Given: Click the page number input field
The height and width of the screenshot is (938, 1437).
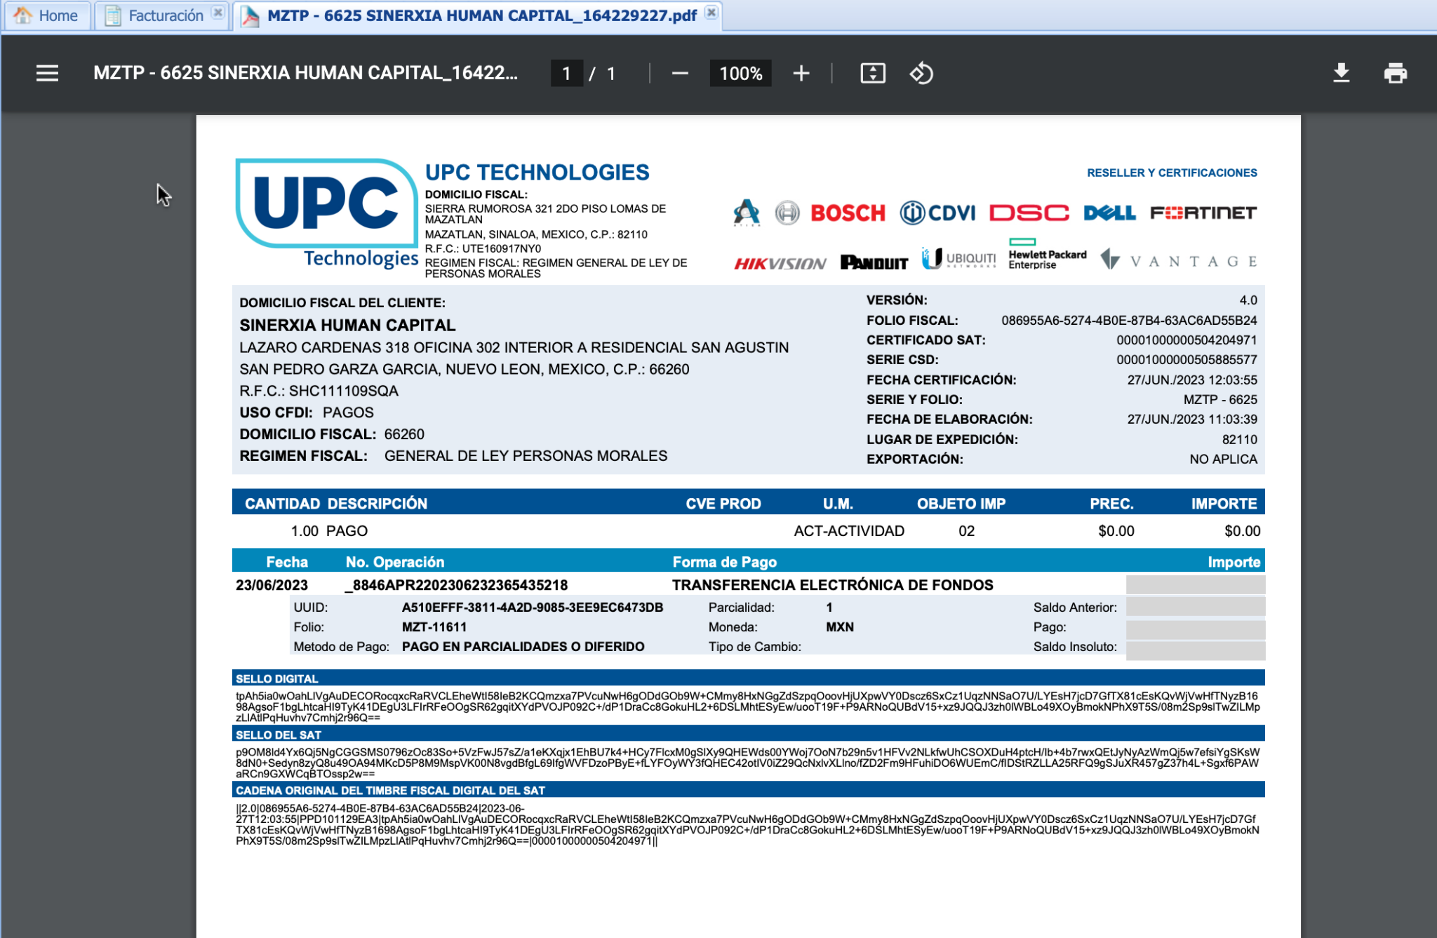Looking at the screenshot, I should pos(566,73).
